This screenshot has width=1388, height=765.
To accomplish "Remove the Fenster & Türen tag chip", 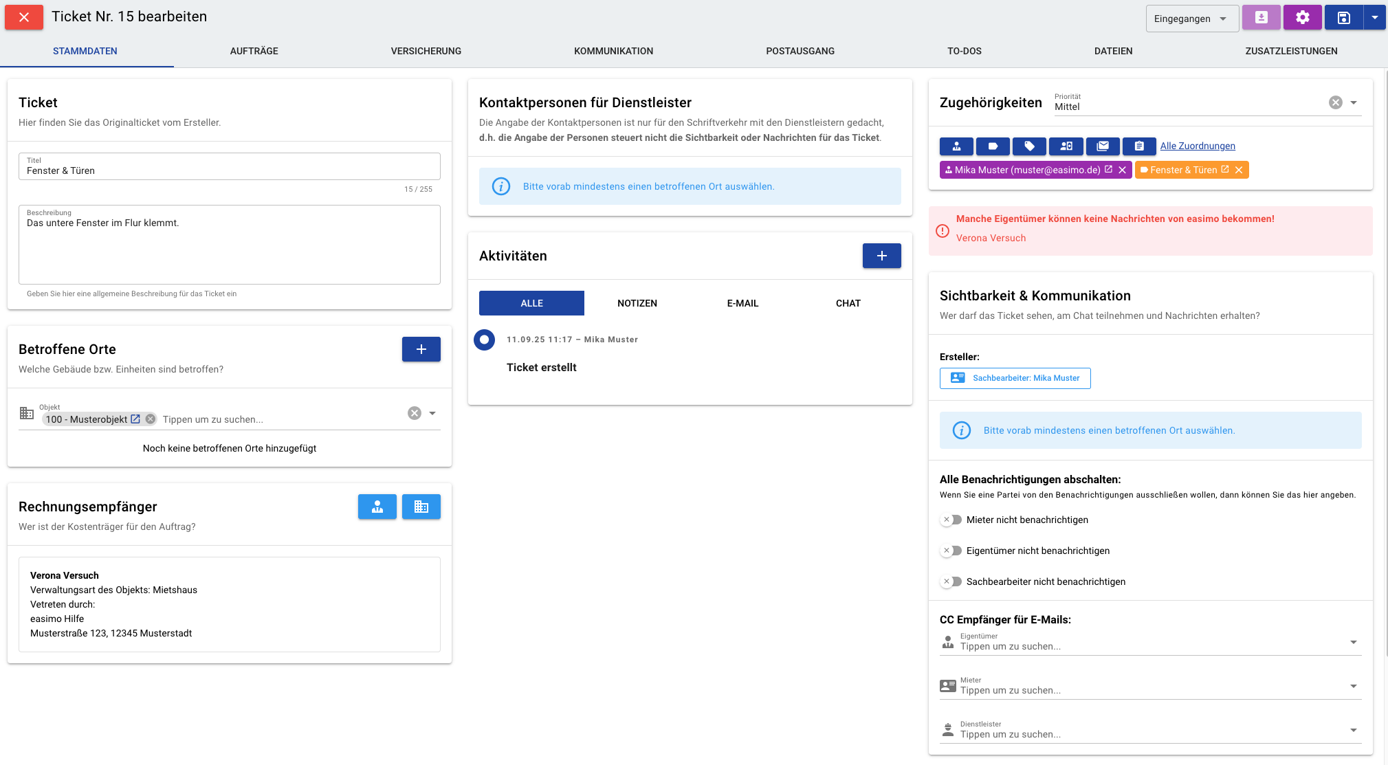I will point(1239,170).
